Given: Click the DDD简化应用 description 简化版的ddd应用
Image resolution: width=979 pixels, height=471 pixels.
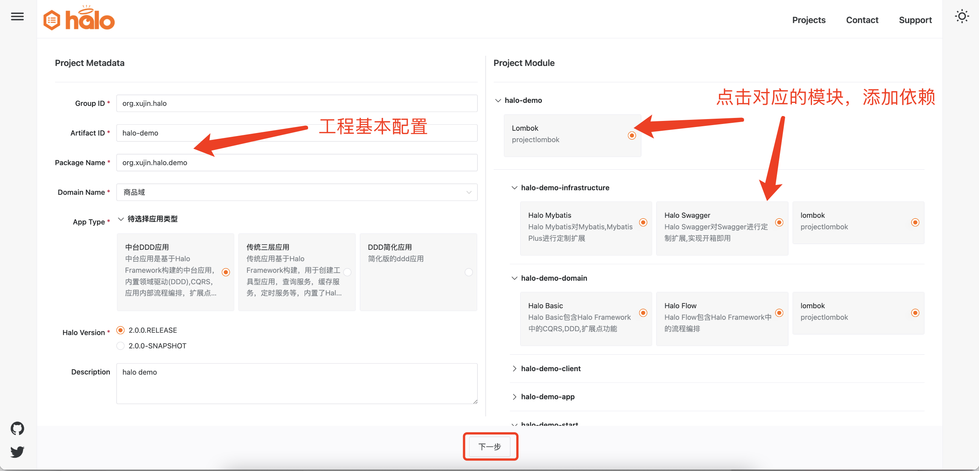Looking at the screenshot, I should point(396,258).
